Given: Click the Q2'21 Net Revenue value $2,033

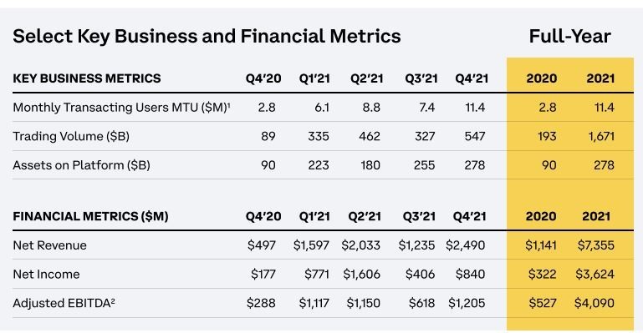Looking at the screenshot, I should click(361, 245).
